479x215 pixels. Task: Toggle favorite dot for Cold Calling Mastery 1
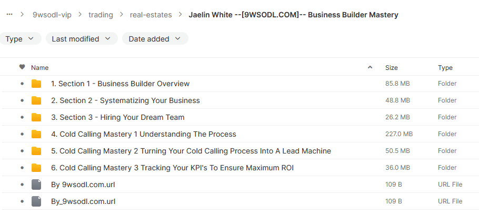(22, 134)
